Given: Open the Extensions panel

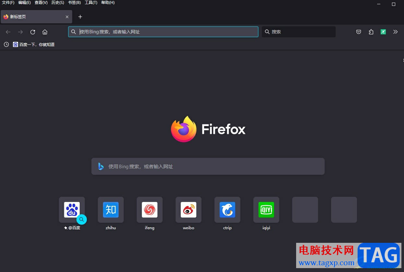Looking at the screenshot, I should click(371, 32).
